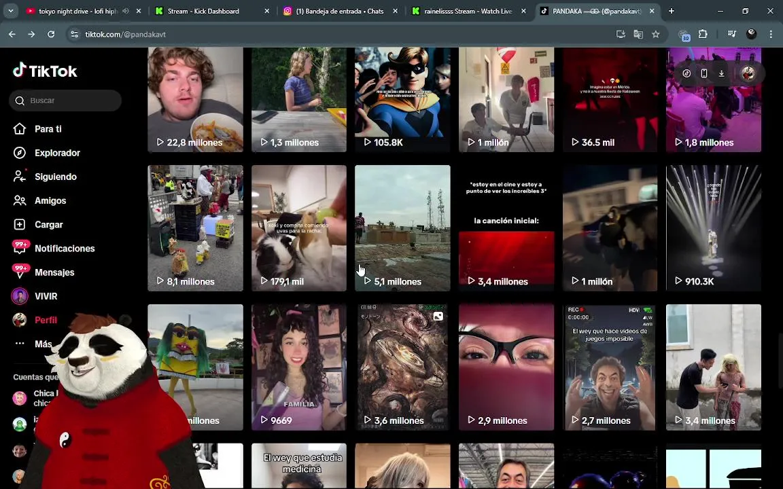Expand the tab search dropdown arrow
Image resolution: width=783 pixels, height=489 pixels.
coord(10,11)
